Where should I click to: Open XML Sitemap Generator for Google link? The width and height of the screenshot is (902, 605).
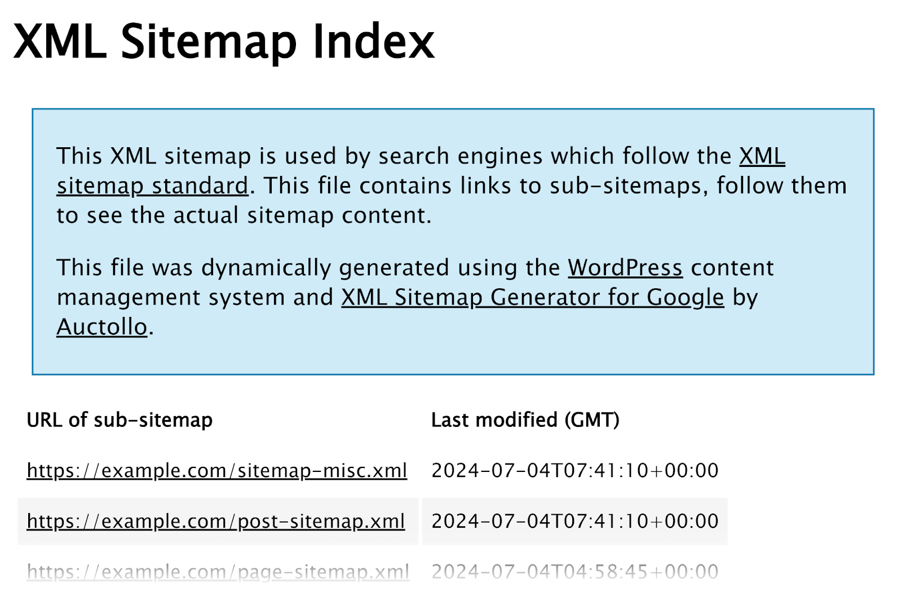coord(533,297)
